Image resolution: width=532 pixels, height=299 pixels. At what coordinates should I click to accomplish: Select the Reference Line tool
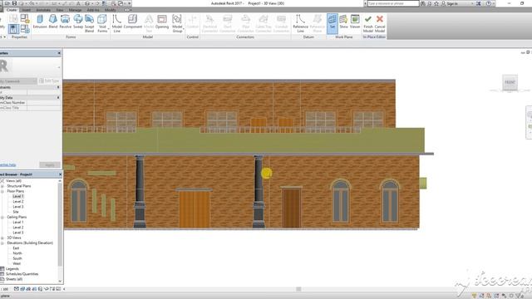(x=300, y=23)
